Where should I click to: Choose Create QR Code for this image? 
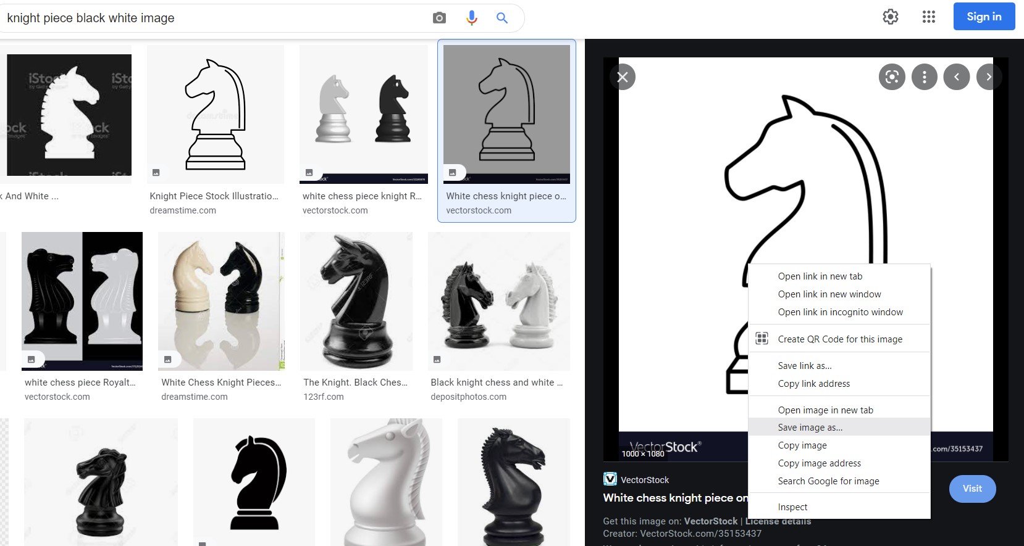[839, 339]
